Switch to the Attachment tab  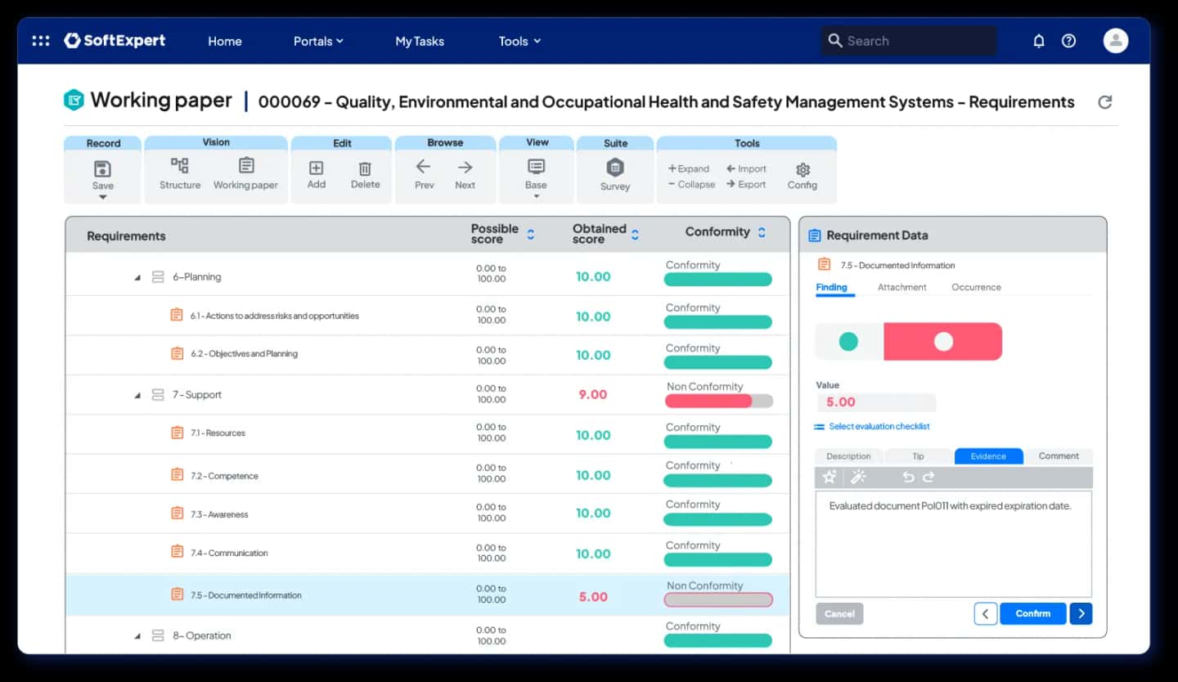901,287
